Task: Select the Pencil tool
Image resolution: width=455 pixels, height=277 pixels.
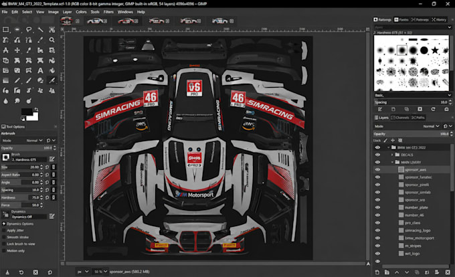Action: pos(17,81)
